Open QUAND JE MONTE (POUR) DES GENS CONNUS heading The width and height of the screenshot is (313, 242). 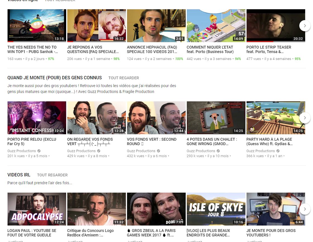point(54,78)
